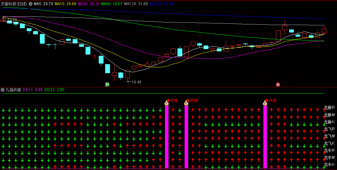Click the 龙脉K row label
The image size is (337, 170).
point(329,122)
